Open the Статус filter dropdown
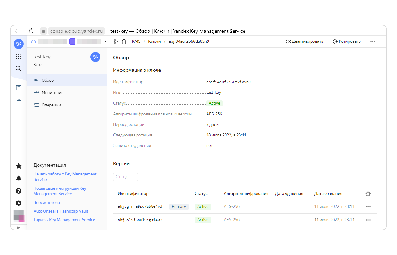The image size is (397, 255). pyautogui.click(x=125, y=177)
